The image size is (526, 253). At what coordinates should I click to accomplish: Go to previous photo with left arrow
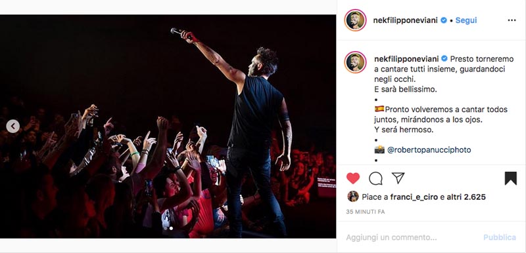tap(12, 126)
